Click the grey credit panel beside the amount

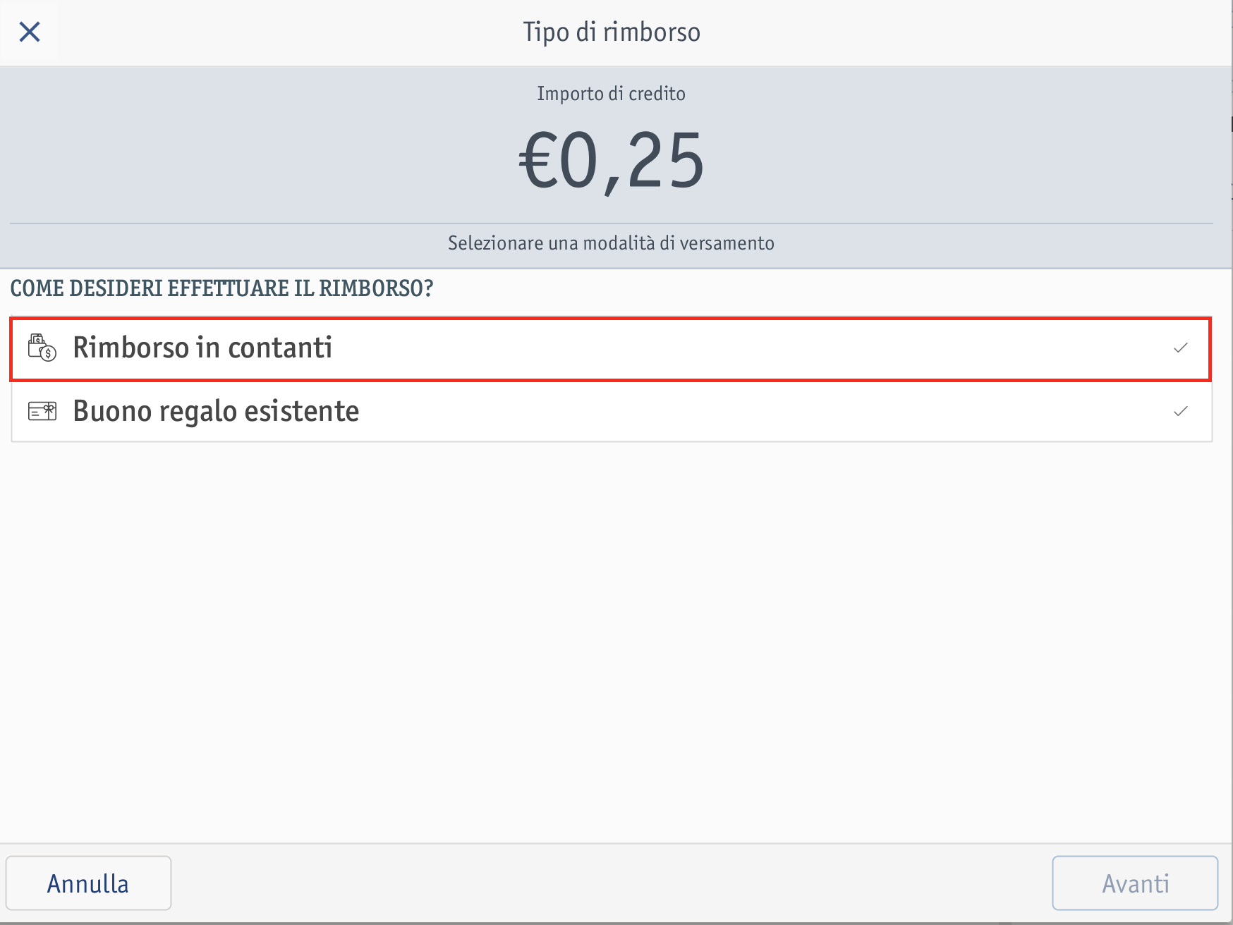click(x=247, y=162)
